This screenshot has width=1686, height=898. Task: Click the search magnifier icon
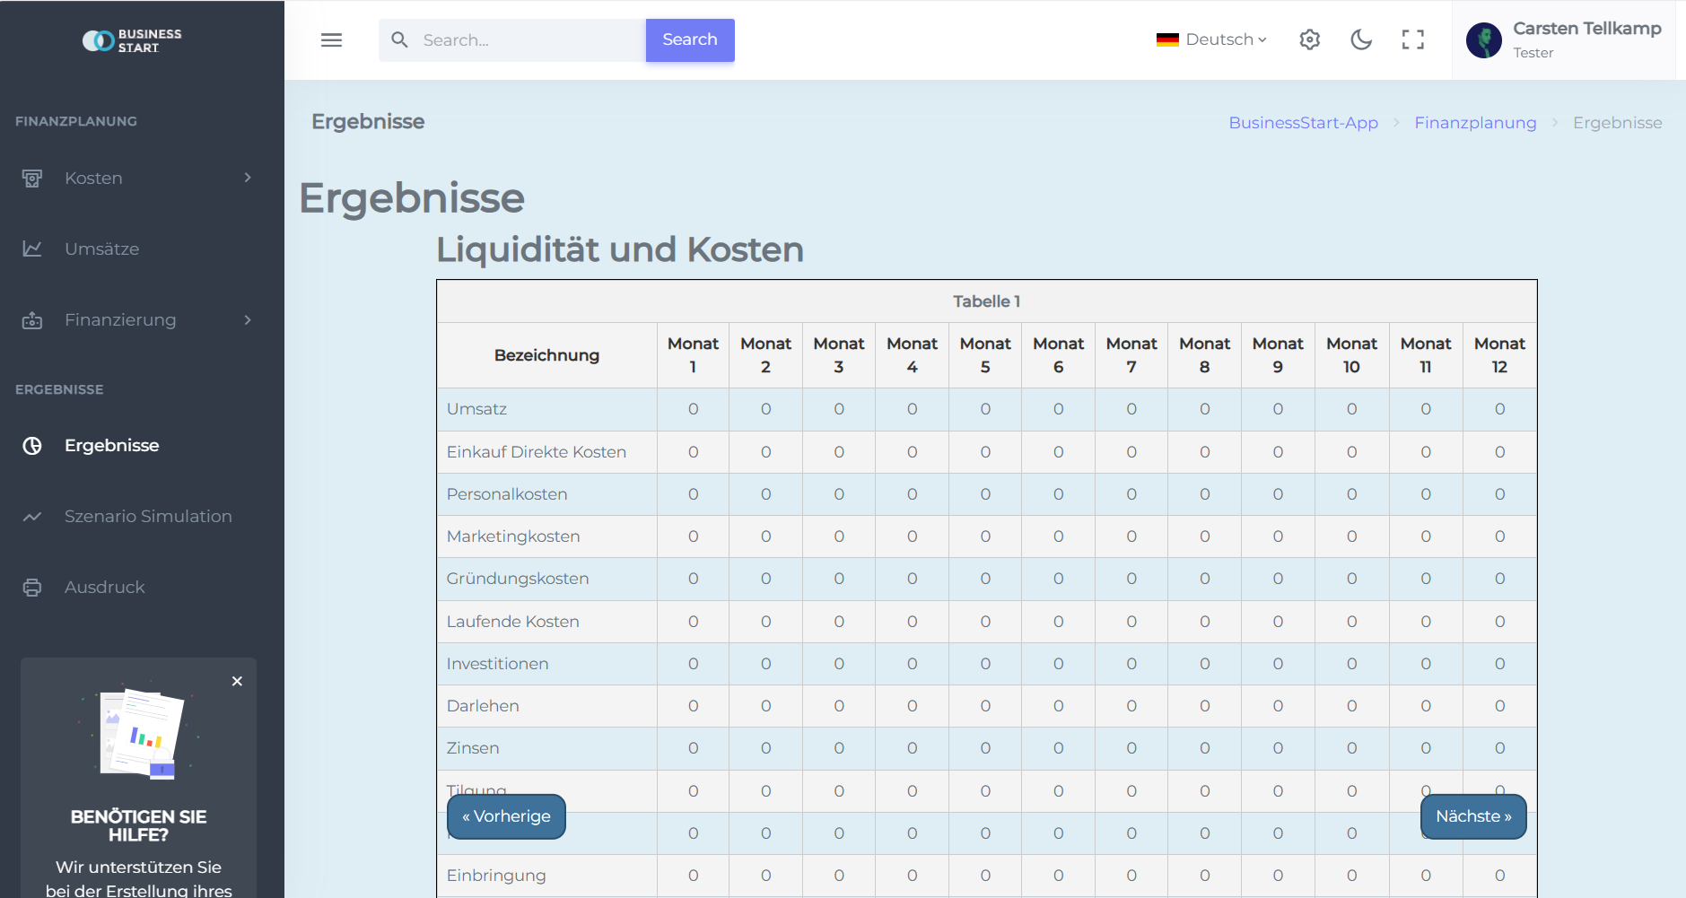click(x=400, y=39)
